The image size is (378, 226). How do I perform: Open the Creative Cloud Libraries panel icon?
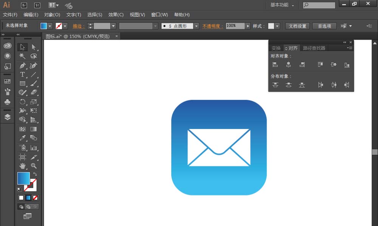[8, 46]
